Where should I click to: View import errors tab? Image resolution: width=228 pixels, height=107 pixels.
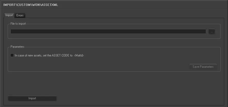20,15
